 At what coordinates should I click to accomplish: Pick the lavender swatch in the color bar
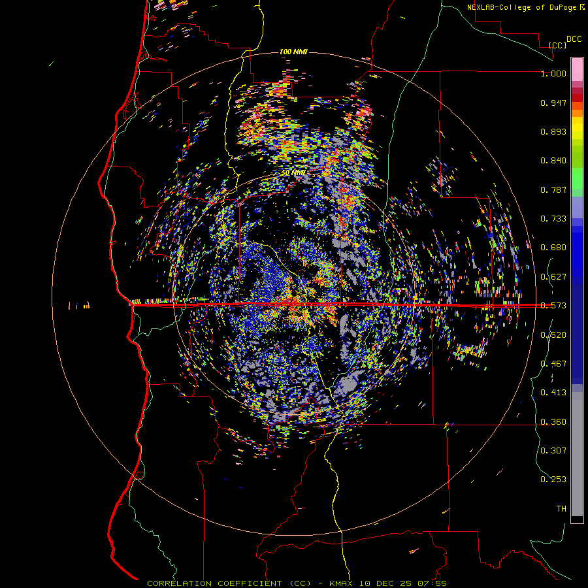coord(577,207)
